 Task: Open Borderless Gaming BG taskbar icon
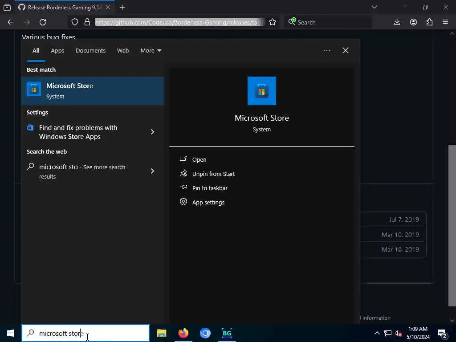point(227,333)
